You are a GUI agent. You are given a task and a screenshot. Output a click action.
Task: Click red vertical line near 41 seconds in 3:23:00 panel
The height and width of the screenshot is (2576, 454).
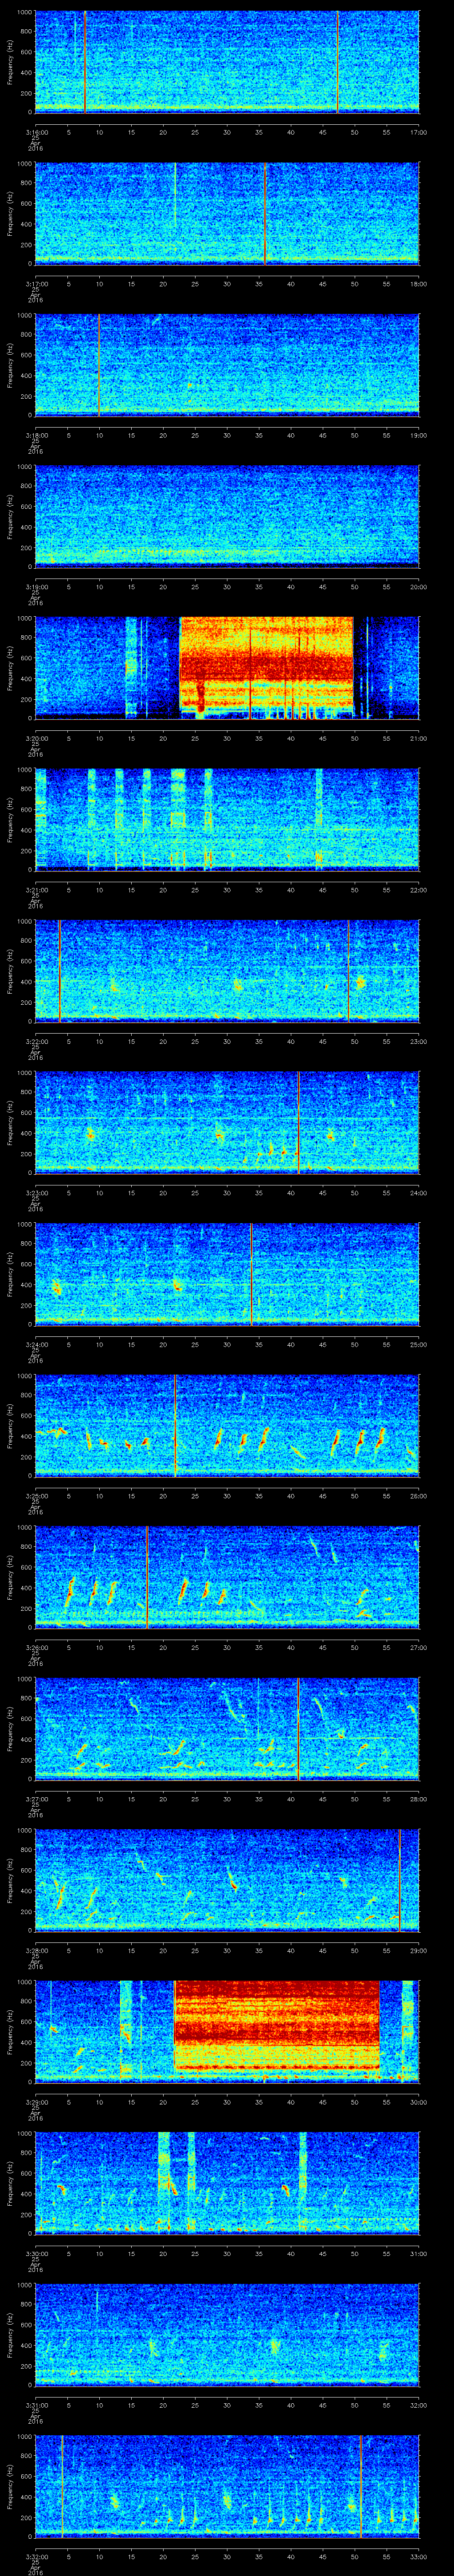coord(298,1122)
